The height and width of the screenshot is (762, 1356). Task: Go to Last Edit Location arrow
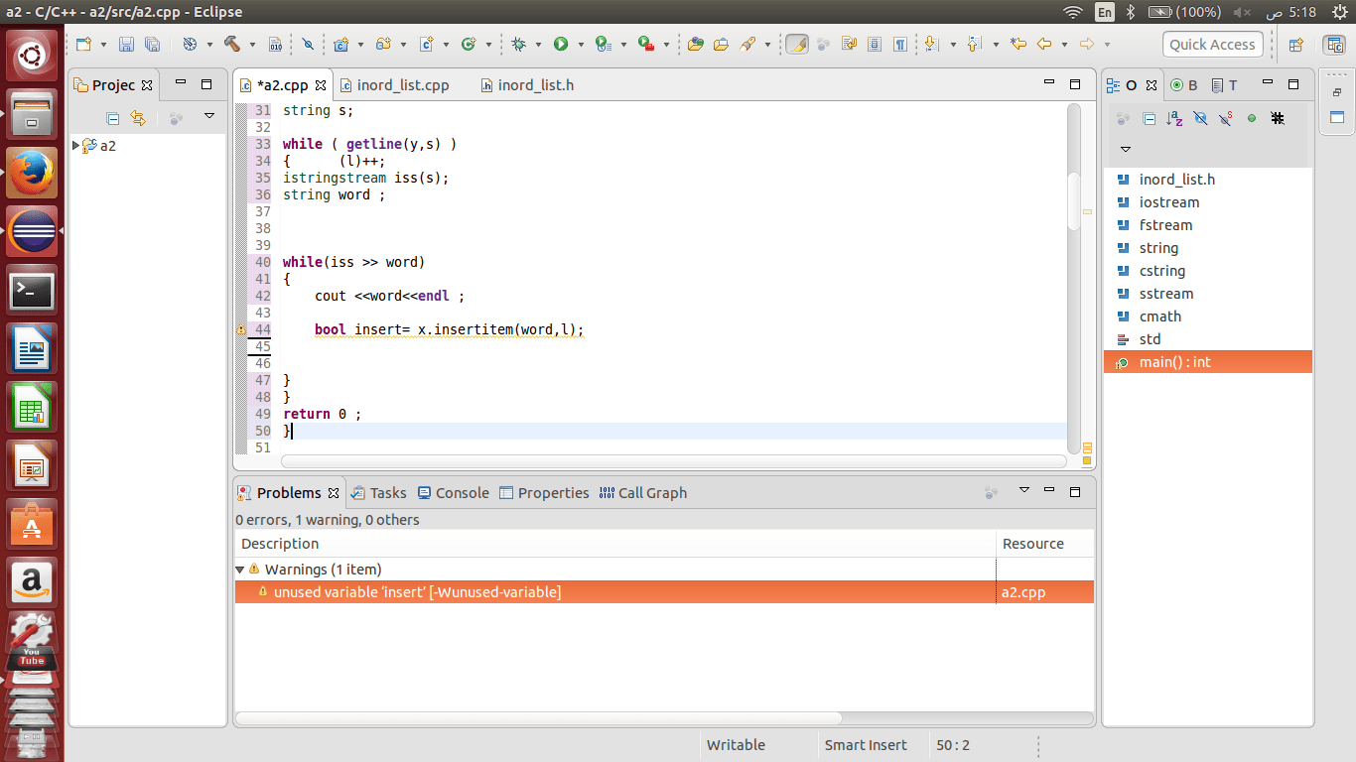coord(1017,44)
